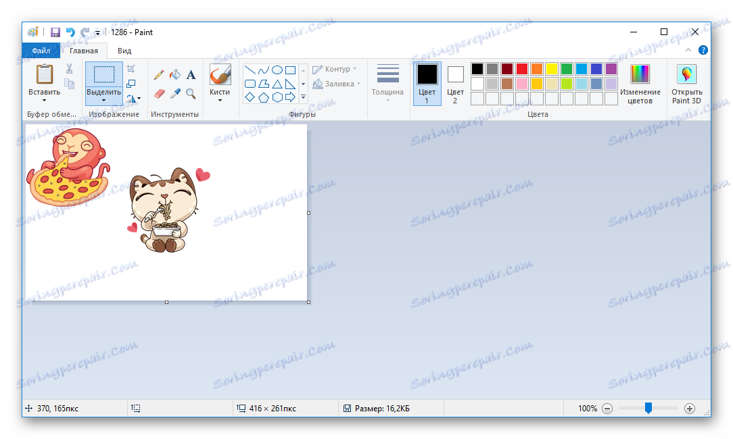Click the zoom slider handle
Image resolution: width=733 pixels, height=439 pixels.
click(x=648, y=408)
